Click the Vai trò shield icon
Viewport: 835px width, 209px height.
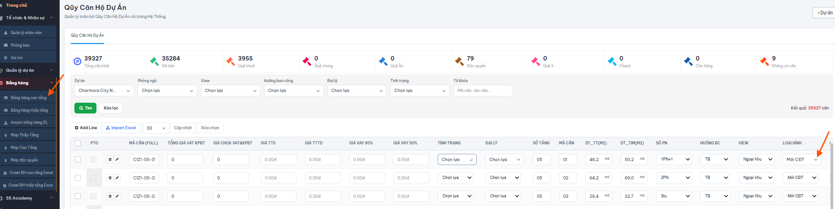(x=6, y=58)
